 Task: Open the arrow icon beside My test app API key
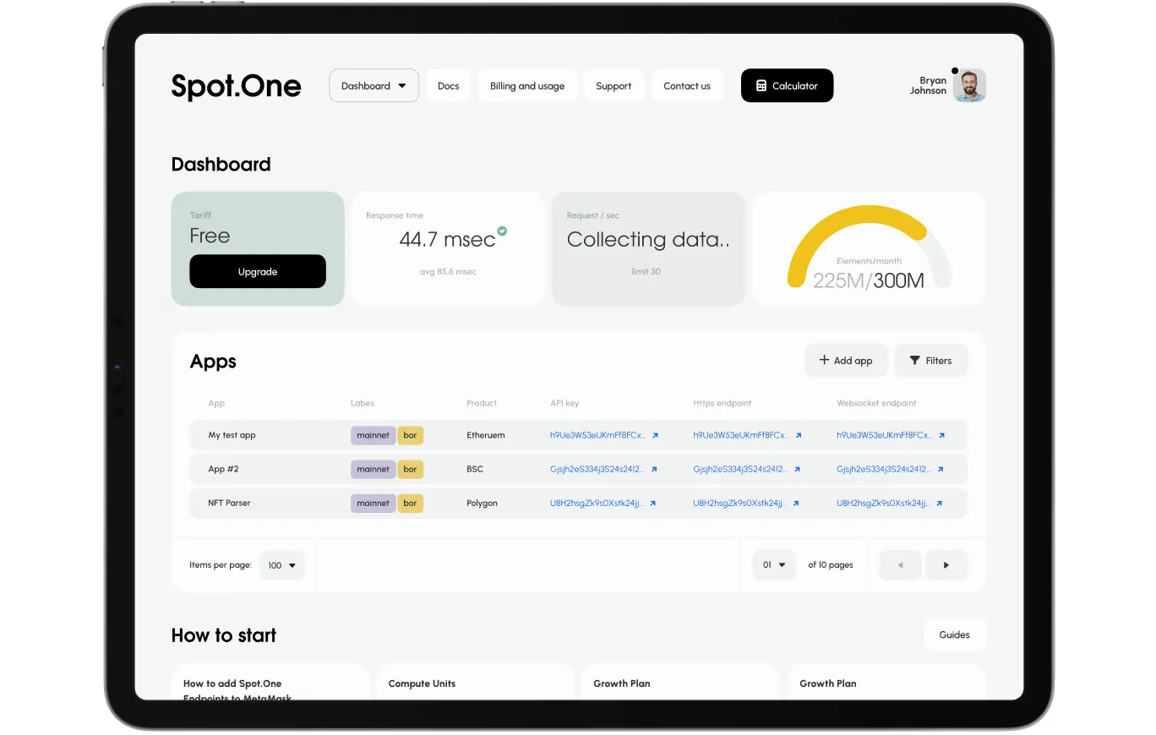point(655,436)
